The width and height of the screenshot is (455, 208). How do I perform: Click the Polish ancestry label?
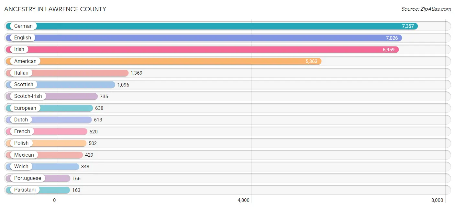(x=21, y=143)
